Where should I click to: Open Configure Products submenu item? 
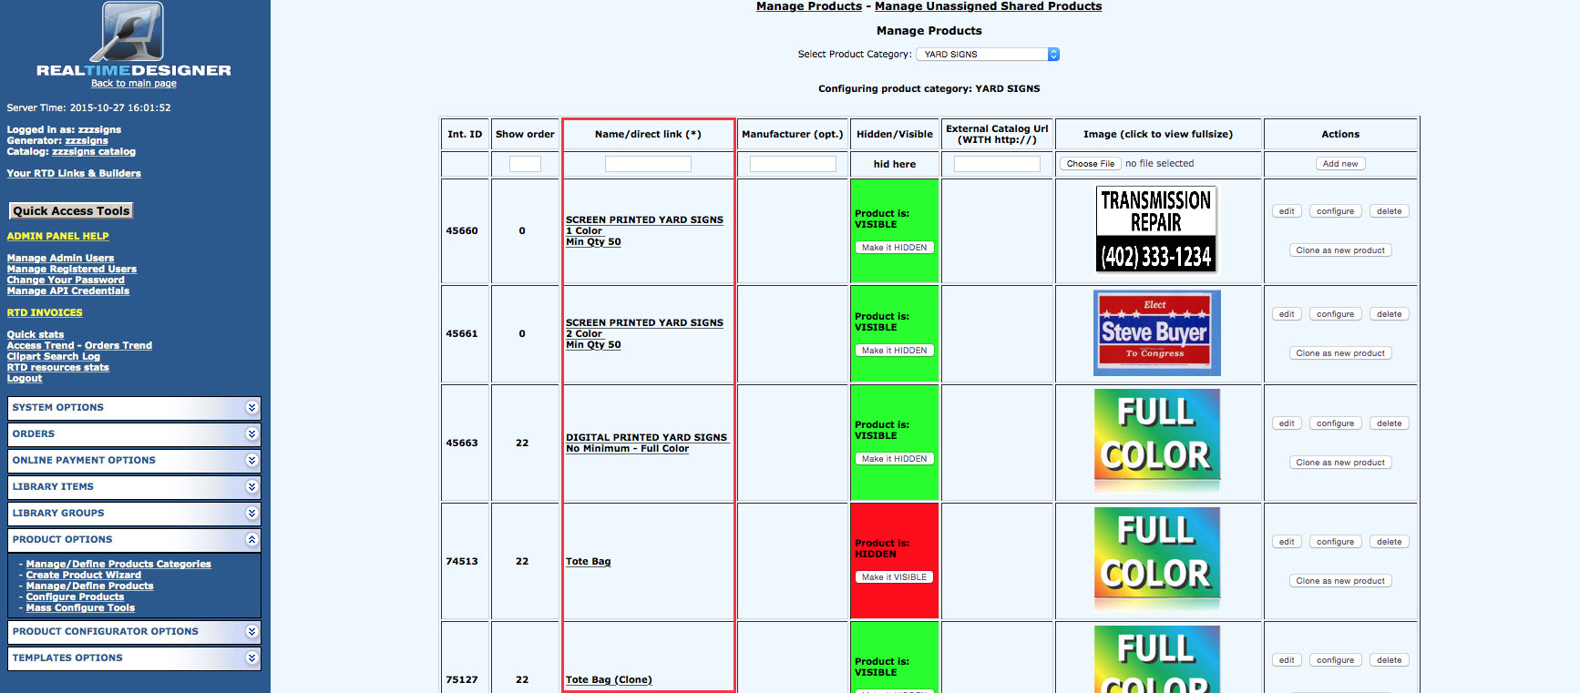click(x=75, y=597)
